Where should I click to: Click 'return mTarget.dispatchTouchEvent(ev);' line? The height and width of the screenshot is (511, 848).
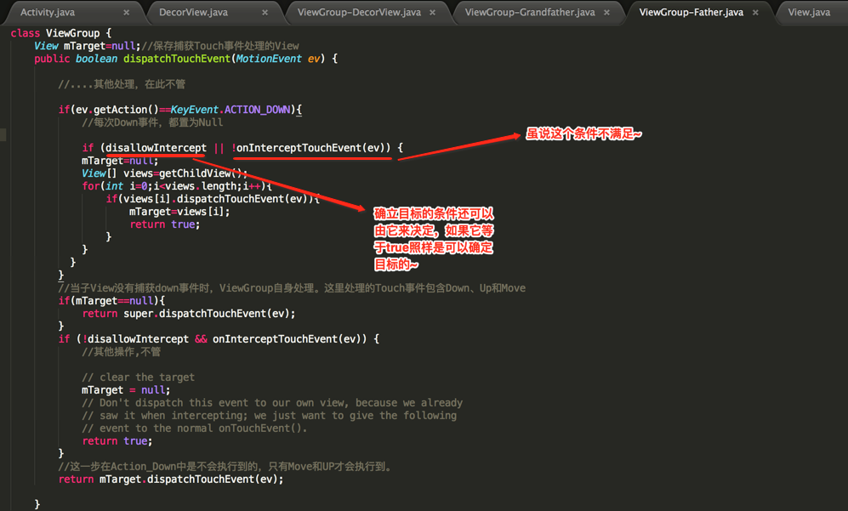tap(171, 479)
